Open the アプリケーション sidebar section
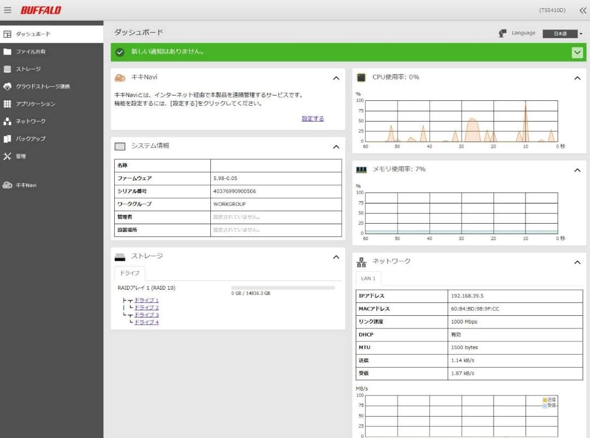Screen dimensions: 590x438 pyautogui.click(x=37, y=104)
